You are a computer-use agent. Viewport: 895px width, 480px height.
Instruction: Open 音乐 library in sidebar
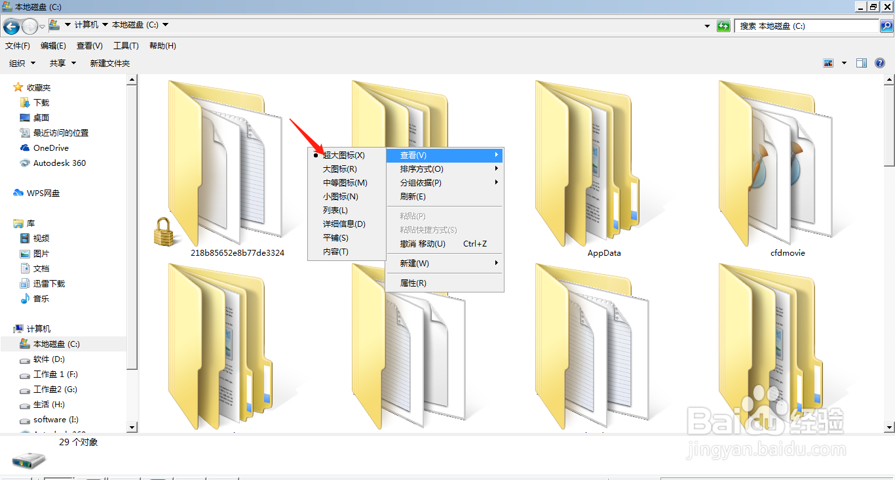click(35, 298)
